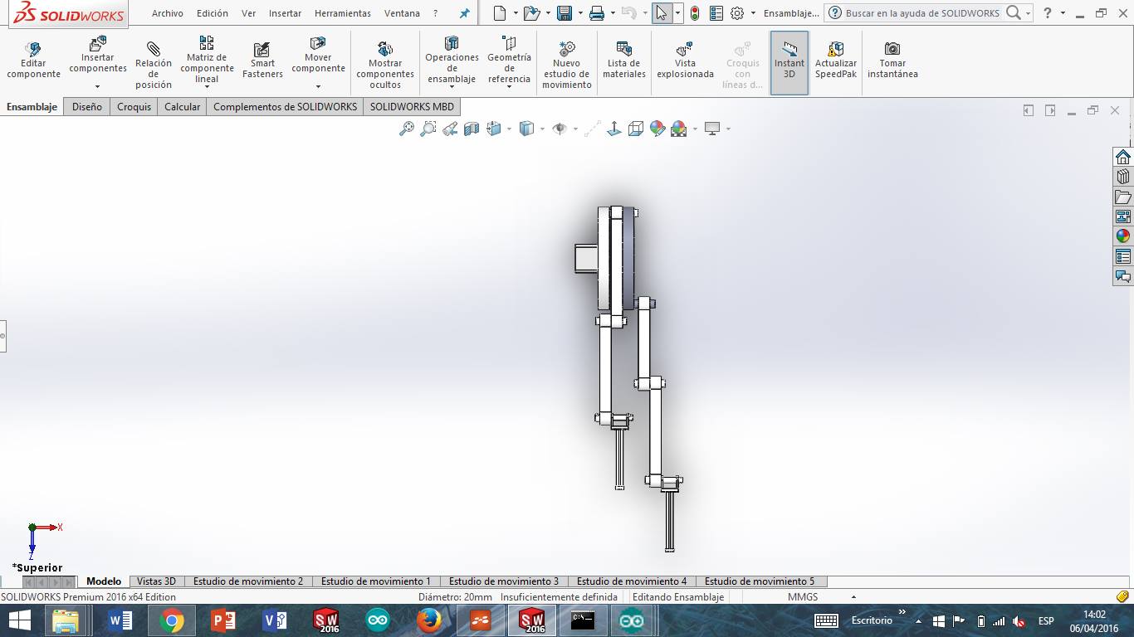Click Insertar componentes icon

[x=97, y=43]
